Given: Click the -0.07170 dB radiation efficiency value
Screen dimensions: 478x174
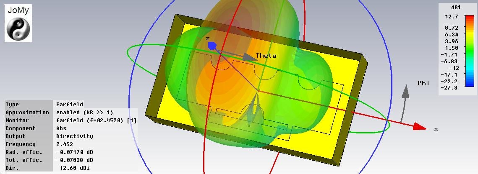Looking at the screenshot, I should pyautogui.click(x=75, y=152).
